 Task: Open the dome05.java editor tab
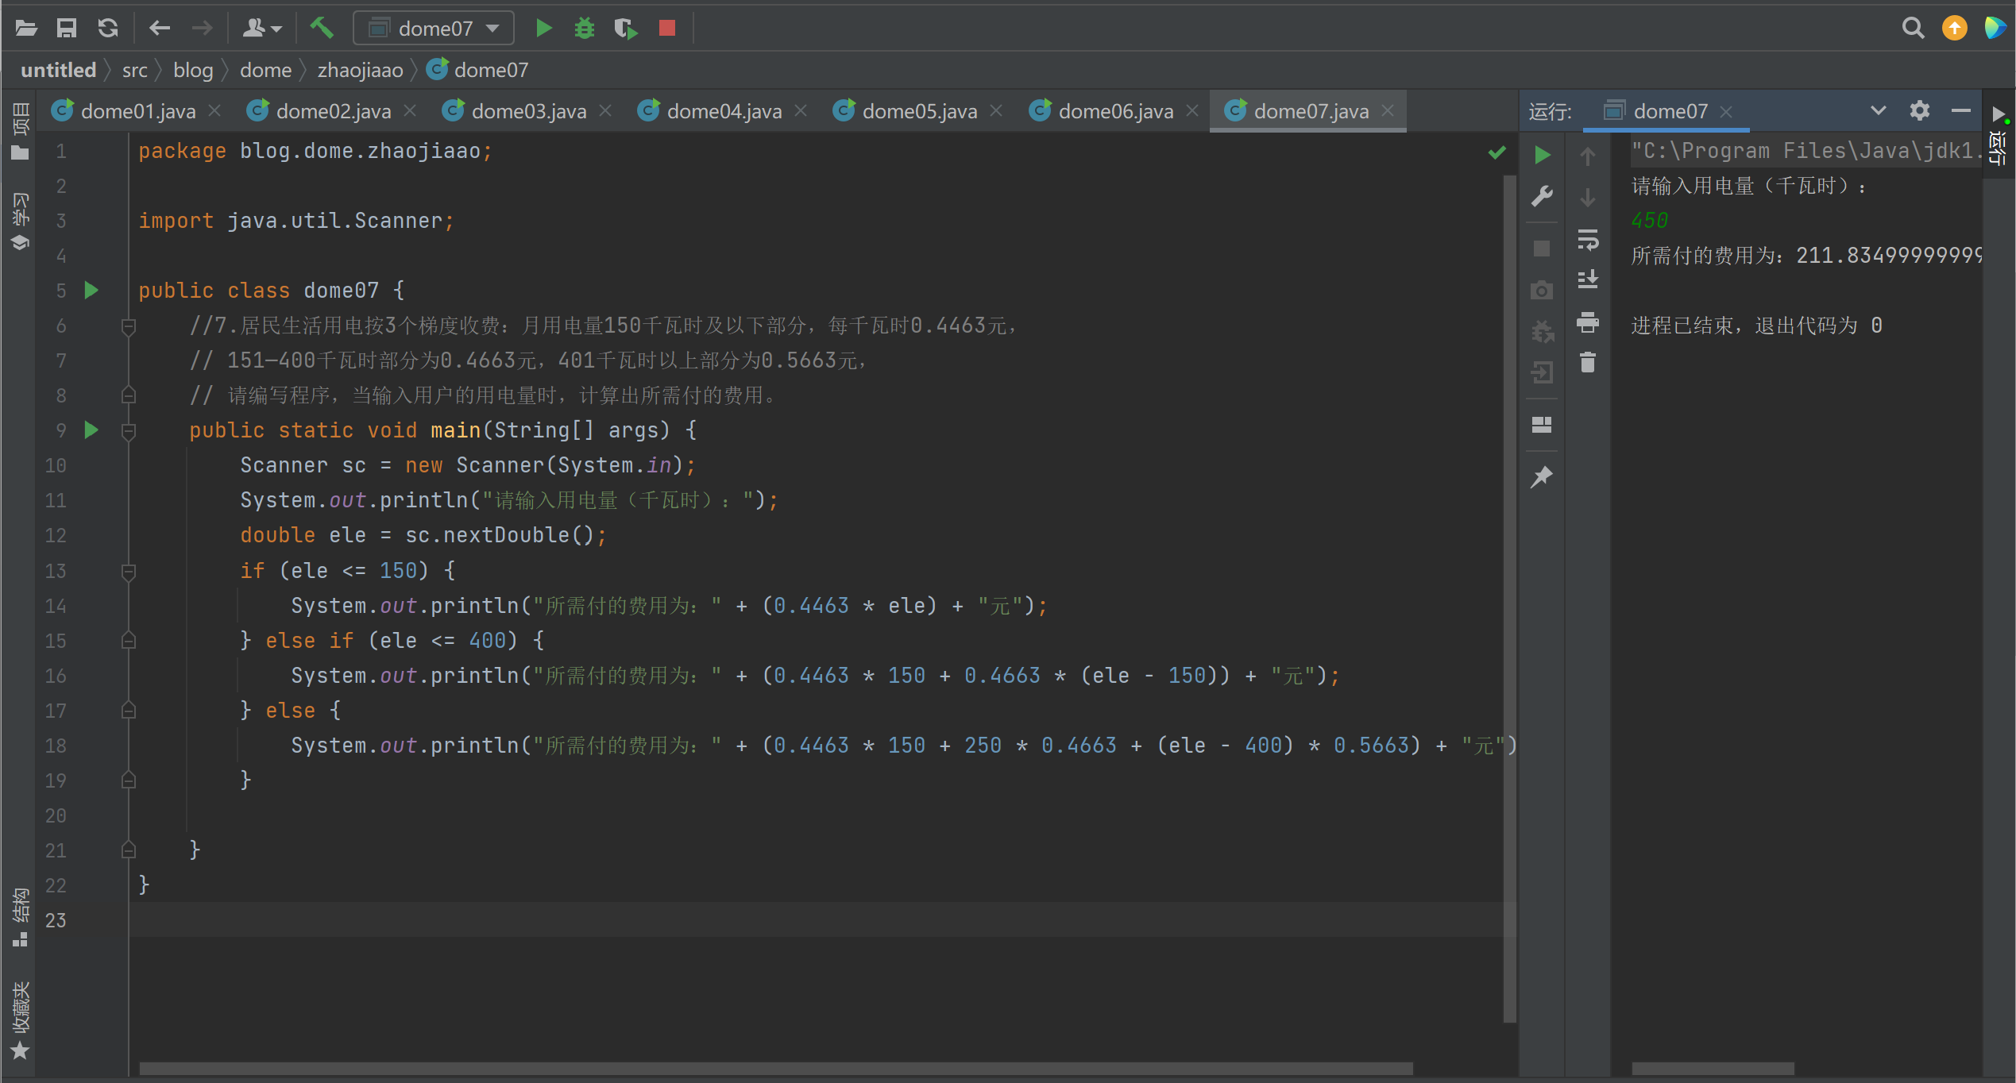pos(919,111)
